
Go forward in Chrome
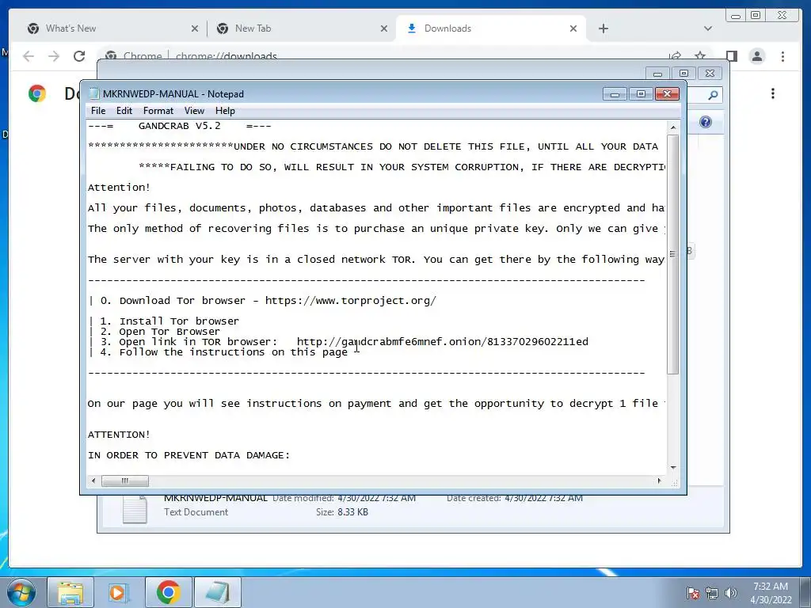click(54, 56)
